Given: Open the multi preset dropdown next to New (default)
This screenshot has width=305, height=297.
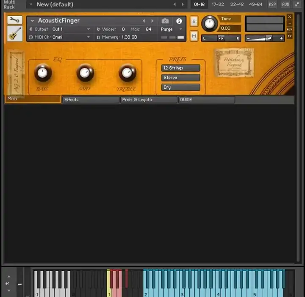Looking at the screenshot, I should pos(31,4).
